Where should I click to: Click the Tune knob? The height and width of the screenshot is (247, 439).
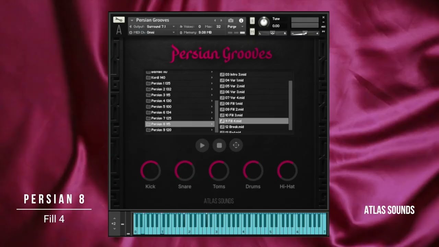tap(264, 22)
